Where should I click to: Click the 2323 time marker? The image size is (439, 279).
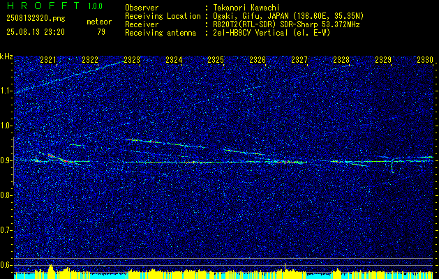132,59
